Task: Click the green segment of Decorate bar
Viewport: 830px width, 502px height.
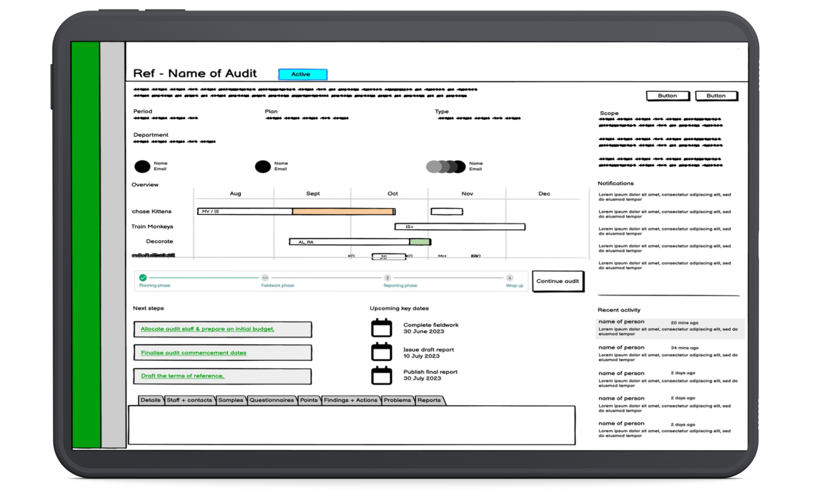Action: (x=419, y=242)
